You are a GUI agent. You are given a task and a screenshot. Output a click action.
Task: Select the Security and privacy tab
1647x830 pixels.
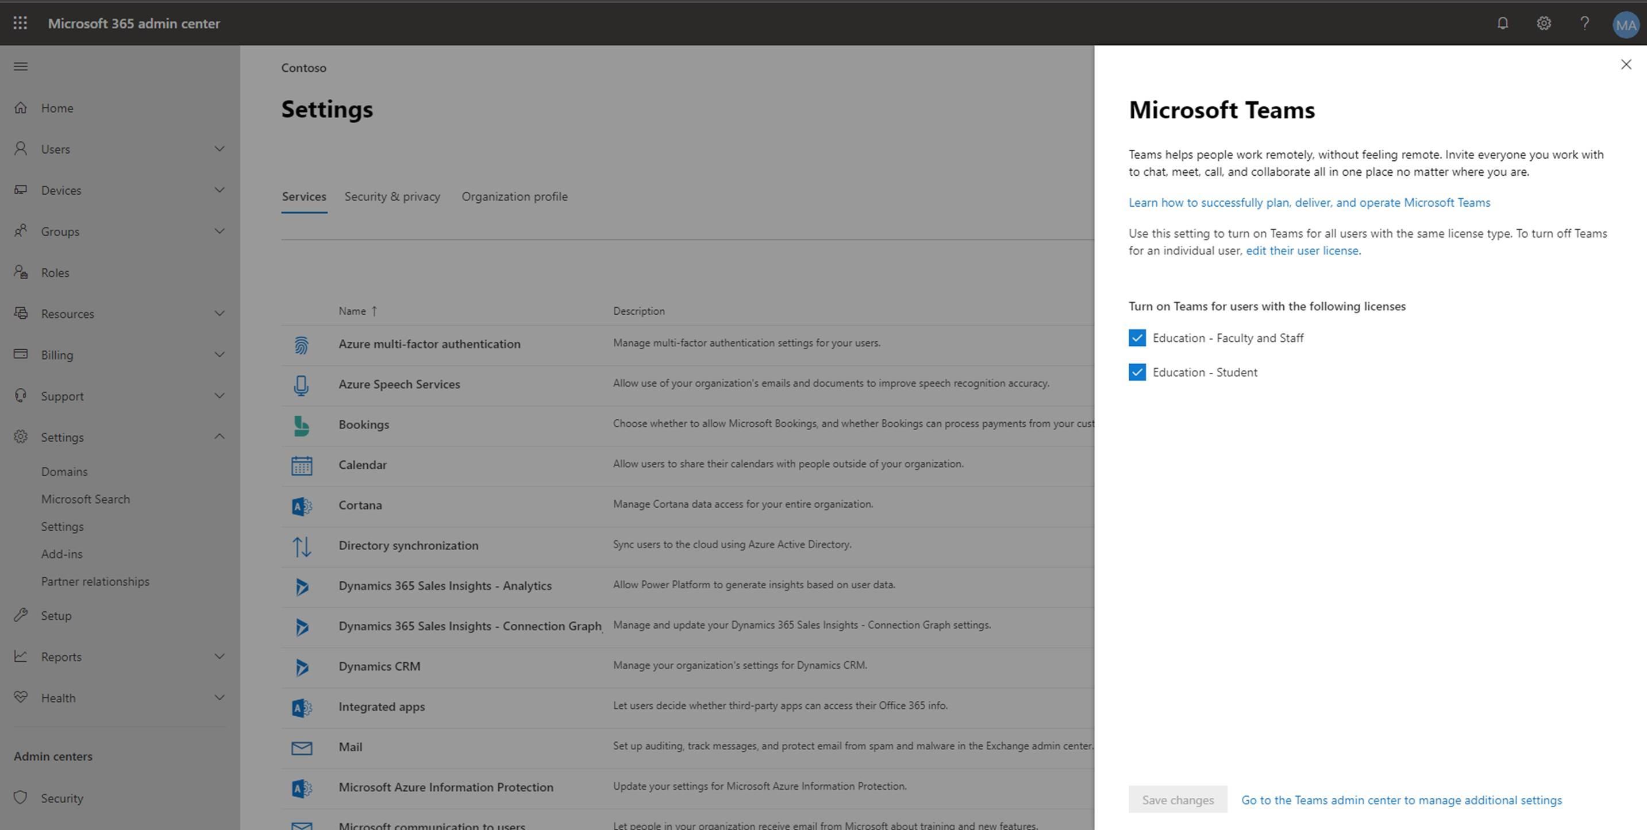coord(393,196)
